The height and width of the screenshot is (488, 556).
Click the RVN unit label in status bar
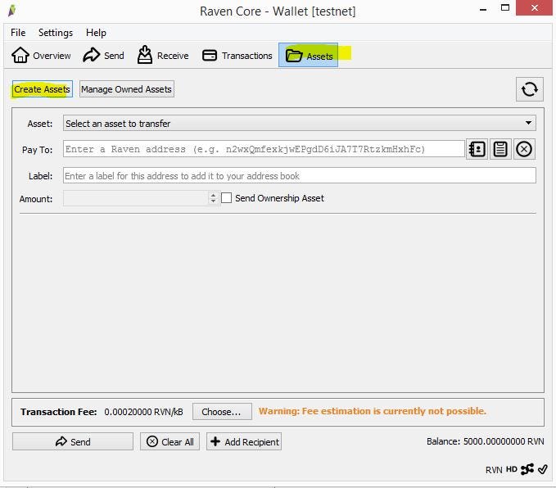(494, 470)
